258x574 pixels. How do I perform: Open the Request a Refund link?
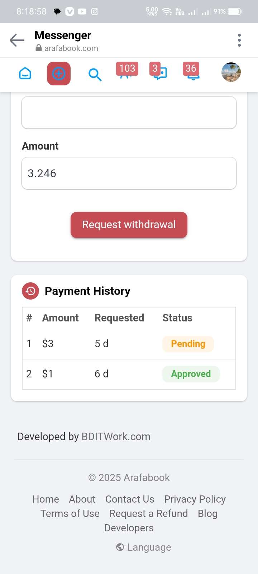tap(149, 513)
